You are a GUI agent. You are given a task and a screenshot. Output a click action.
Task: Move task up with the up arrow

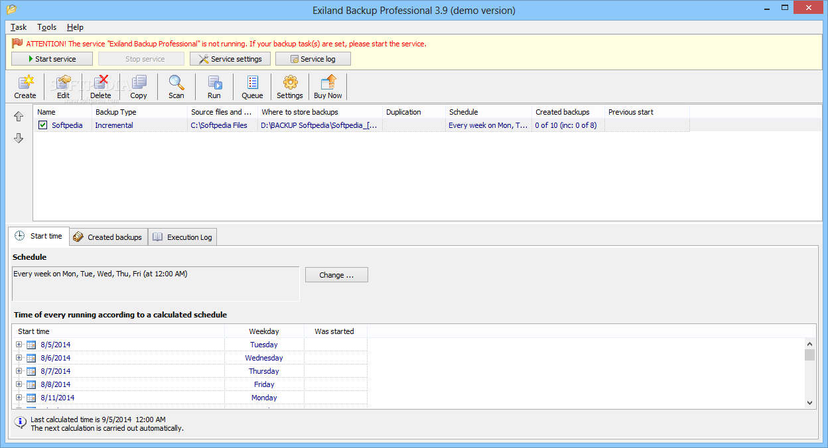pyautogui.click(x=19, y=117)
